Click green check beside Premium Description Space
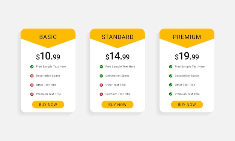The image size is (235, 141). (171, 76)
